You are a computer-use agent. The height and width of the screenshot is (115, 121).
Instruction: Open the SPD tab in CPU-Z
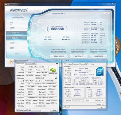pyautogui.click(x=87, y=64)
